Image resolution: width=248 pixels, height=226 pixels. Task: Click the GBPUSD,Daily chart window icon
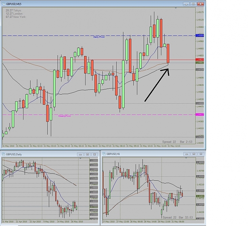point(3,154)
